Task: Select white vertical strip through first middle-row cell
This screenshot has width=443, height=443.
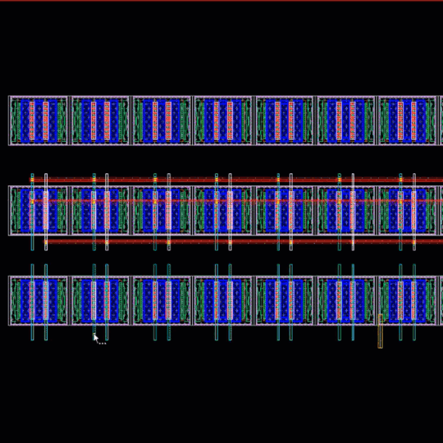Action: (x=46, y=212)
